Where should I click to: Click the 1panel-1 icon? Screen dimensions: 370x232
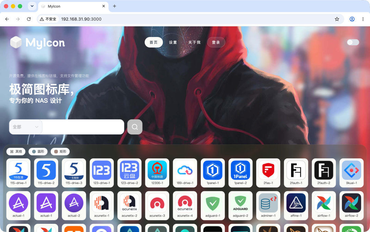[213, 173]
